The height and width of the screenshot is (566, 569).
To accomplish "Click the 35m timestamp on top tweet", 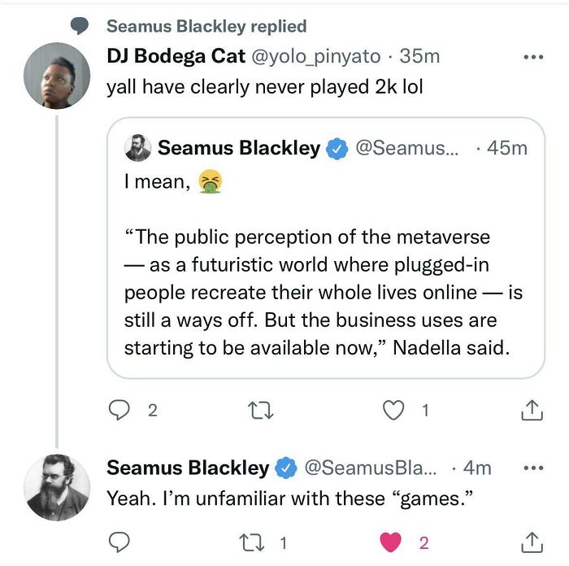I will tap(419, 56).
